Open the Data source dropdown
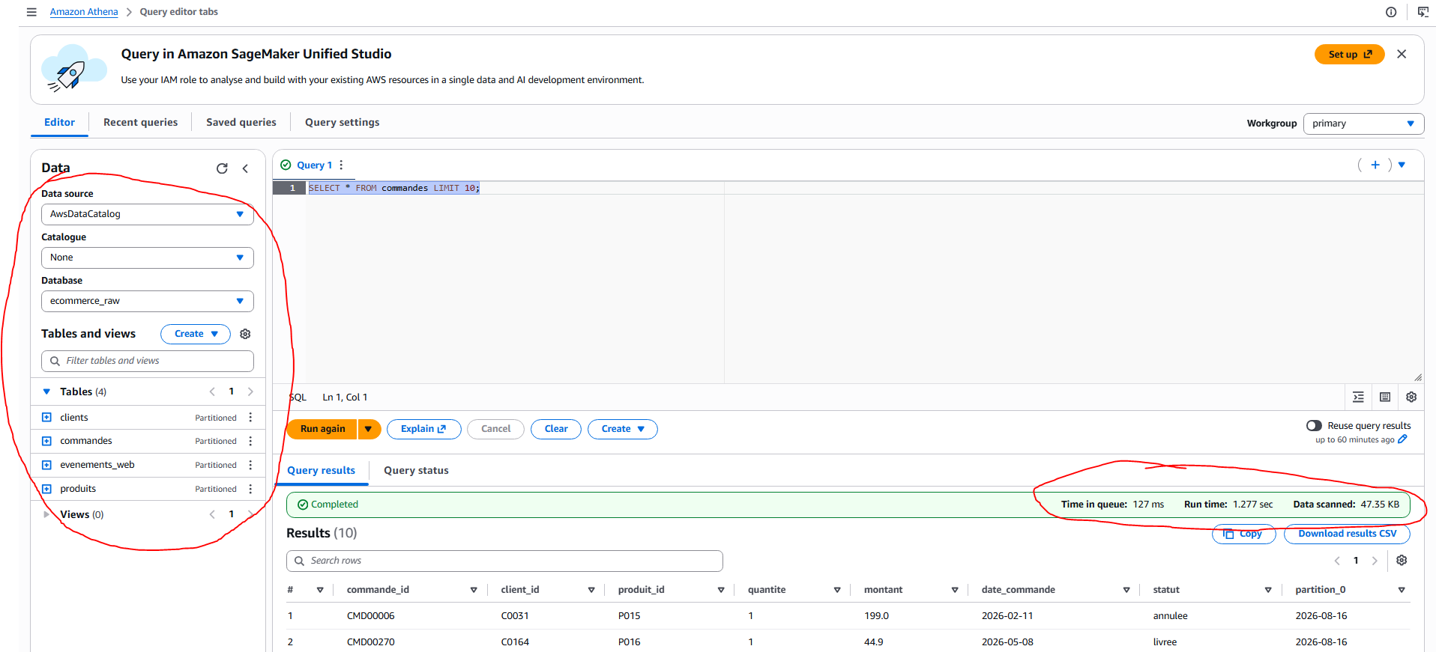1436x652 pixels. pyautogui.click(x=148, y=214)
